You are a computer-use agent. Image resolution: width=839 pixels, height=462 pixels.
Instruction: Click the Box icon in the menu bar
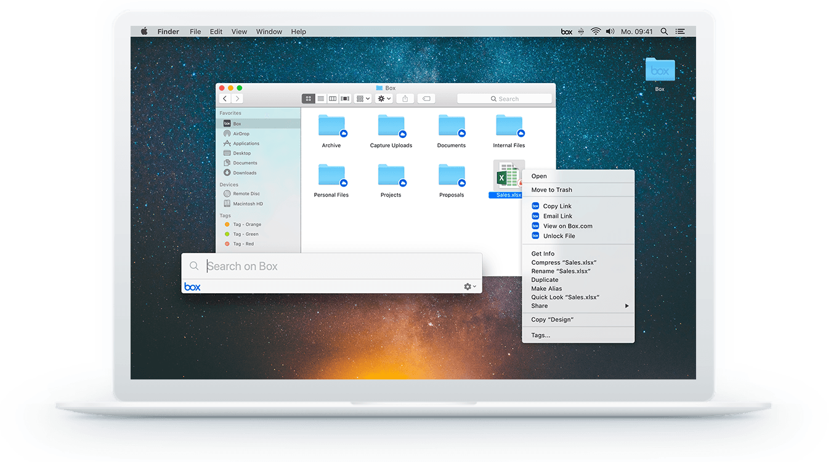click(x=566, y=31)
